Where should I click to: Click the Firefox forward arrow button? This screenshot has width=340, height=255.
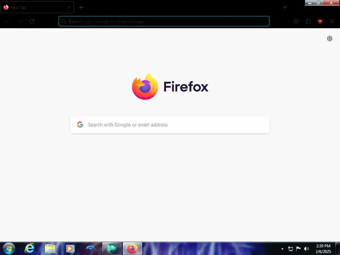pos(20,22)
